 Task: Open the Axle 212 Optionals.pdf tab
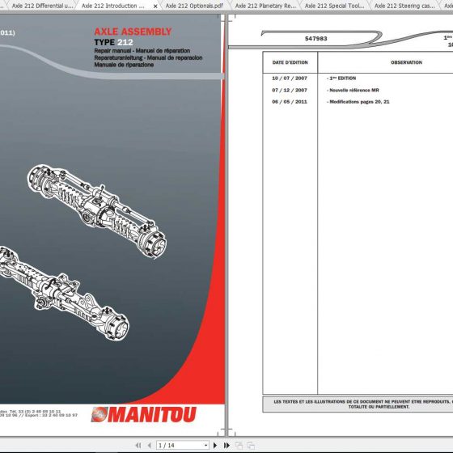click(x=194, y=6)
